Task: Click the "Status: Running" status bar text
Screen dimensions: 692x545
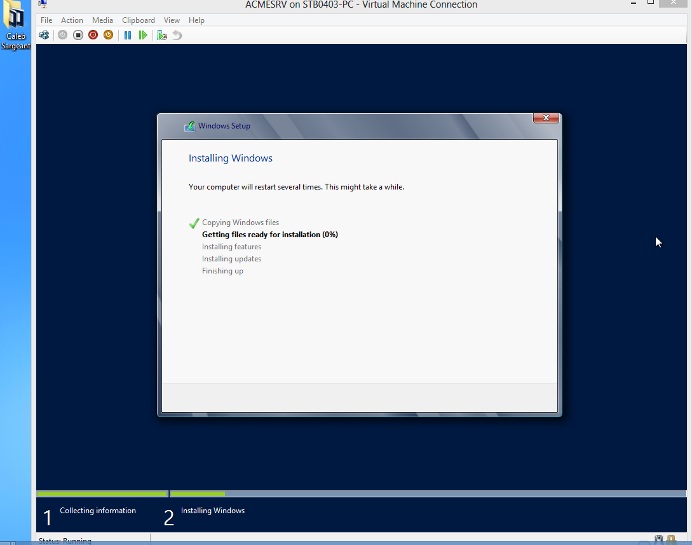Action: 65,541
